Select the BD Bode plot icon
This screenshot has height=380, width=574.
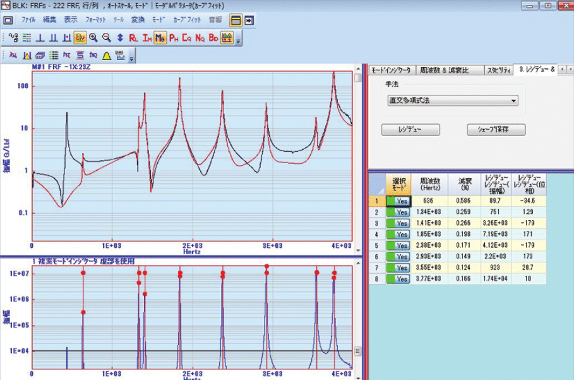(x=213, y=39)
